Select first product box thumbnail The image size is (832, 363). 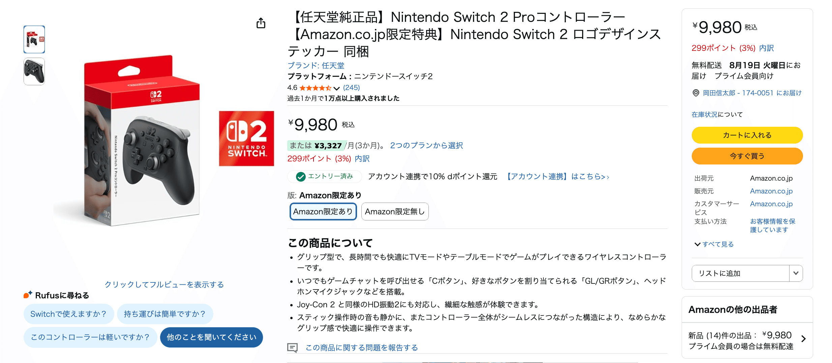click(x=34, y=39)
